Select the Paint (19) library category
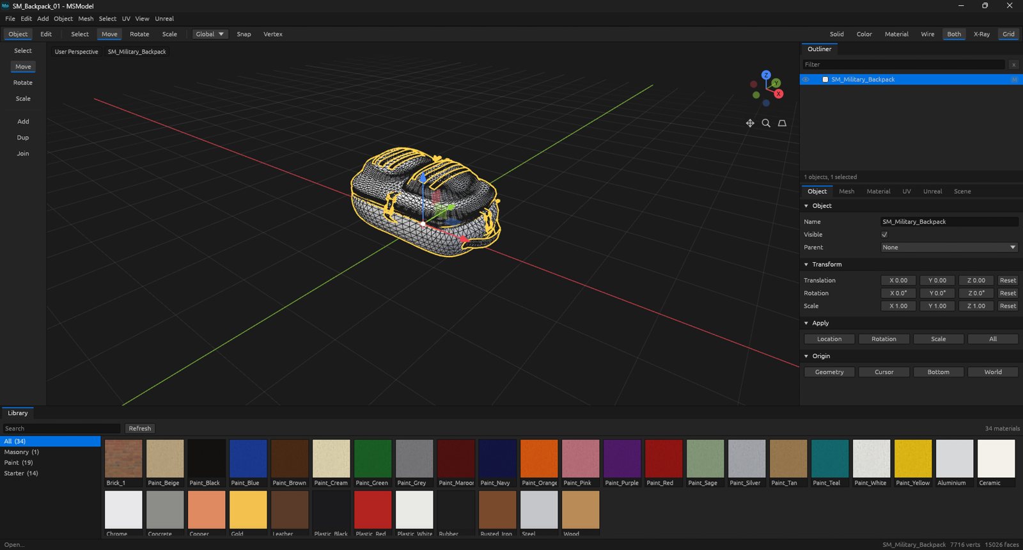This screenshot has height=550, width=1023. tap(51, 462)
